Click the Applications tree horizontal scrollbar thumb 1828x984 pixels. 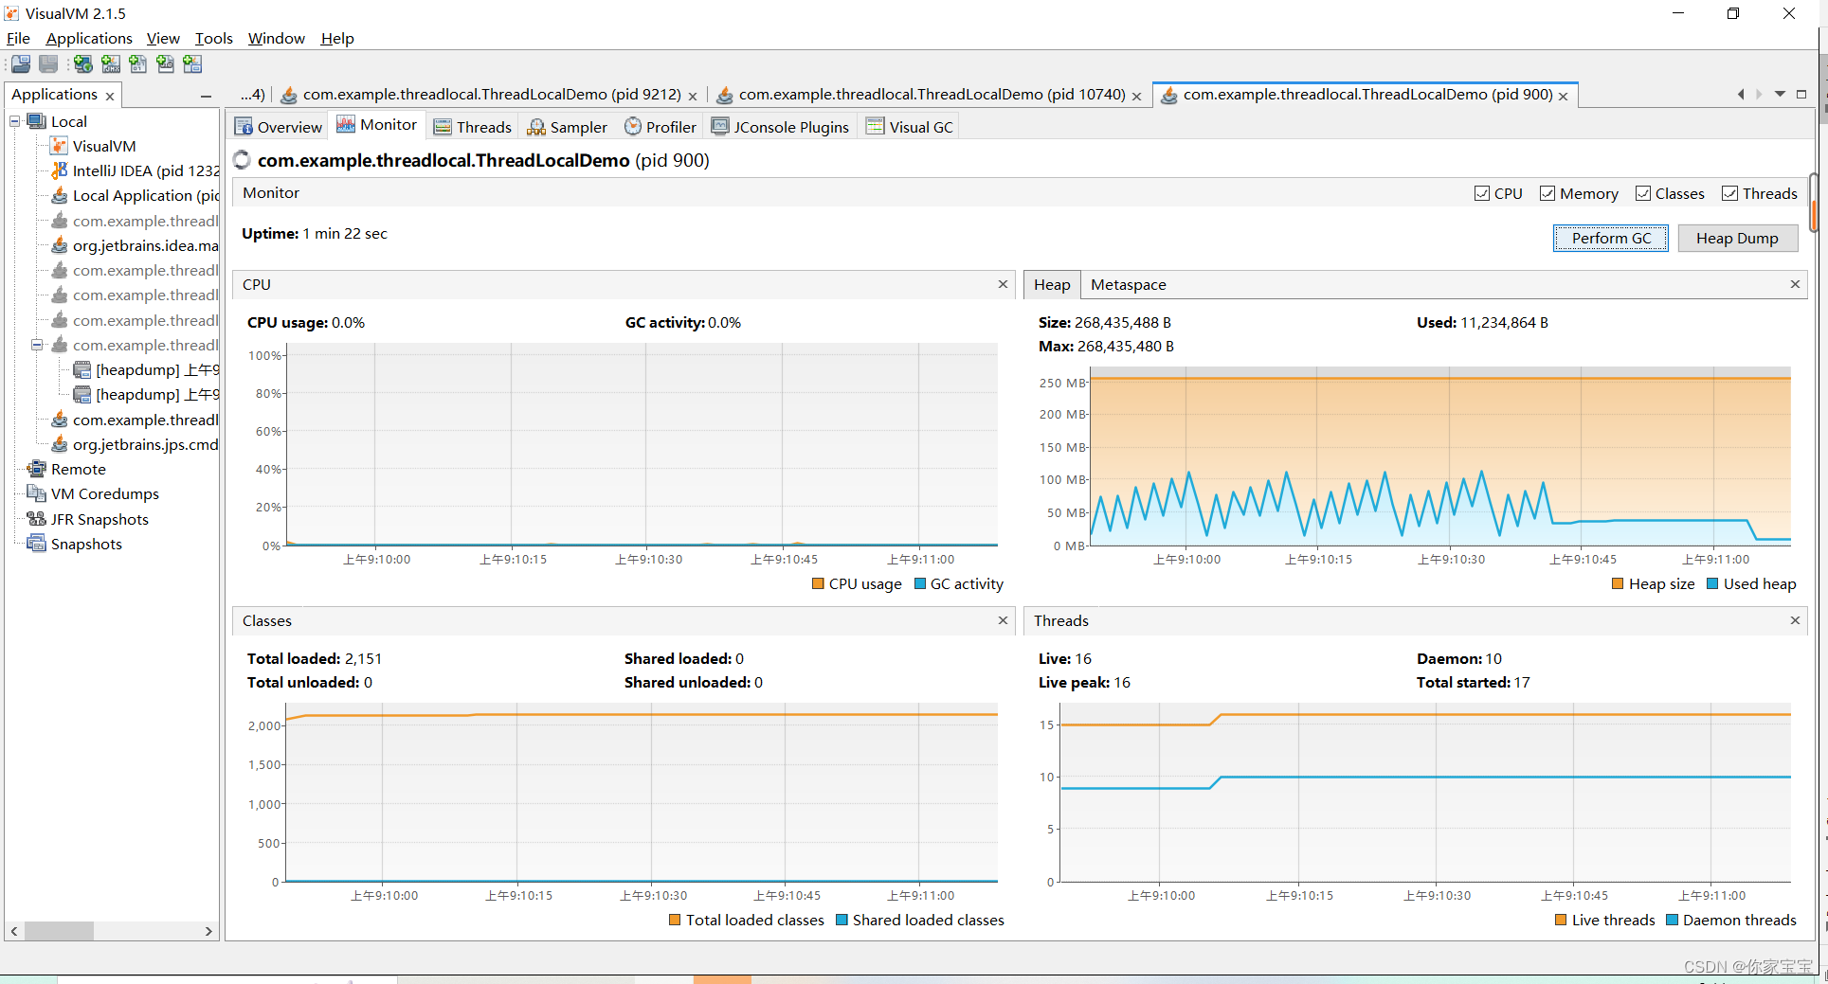[59, 931]
